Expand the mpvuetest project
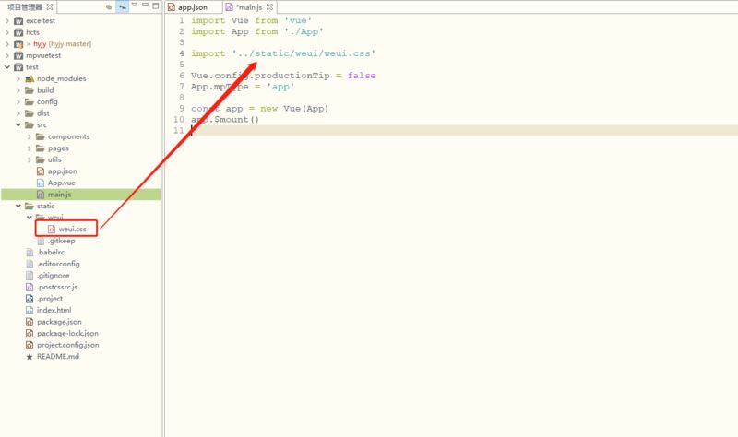Viewport: 738px width, 437px height. [x=7, y=55]
